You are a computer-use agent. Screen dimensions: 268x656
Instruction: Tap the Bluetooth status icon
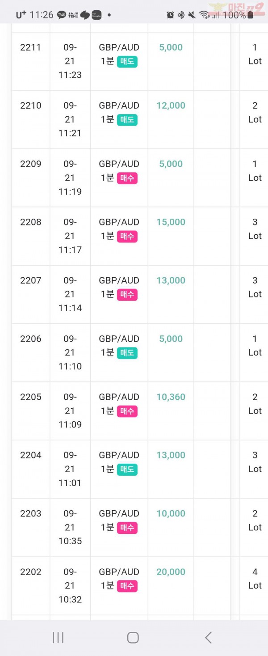point(181,15)
